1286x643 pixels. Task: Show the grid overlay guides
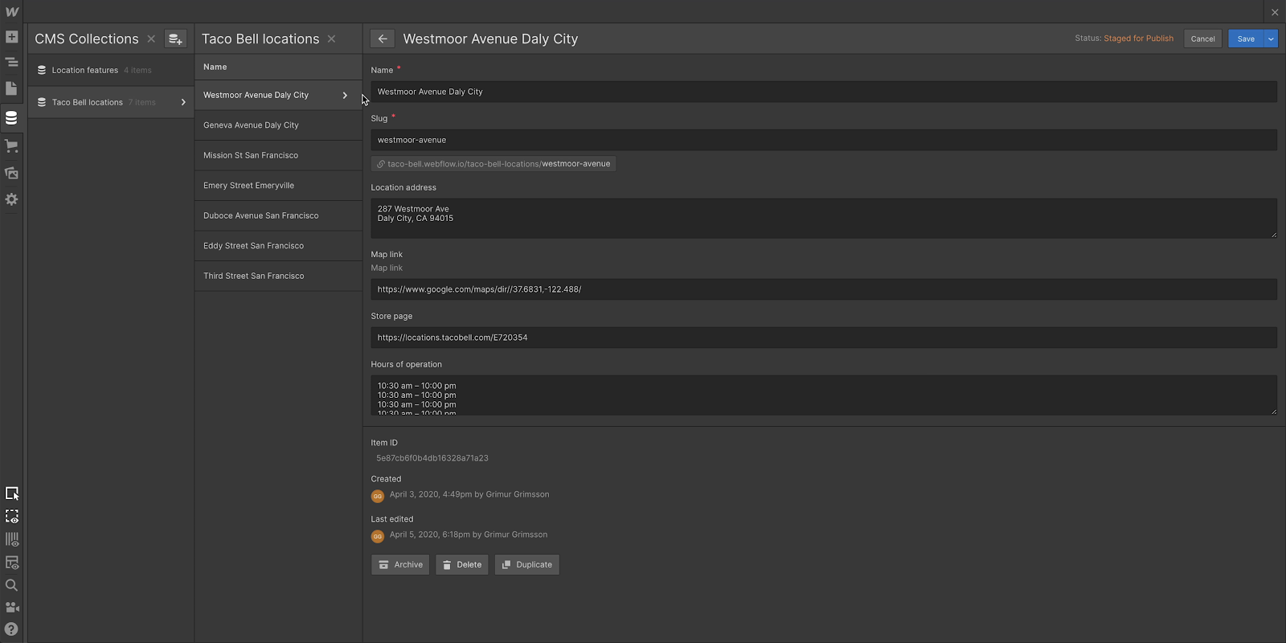coord(12,539)
